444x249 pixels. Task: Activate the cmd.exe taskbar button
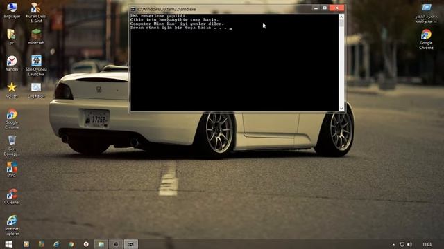click(131, 244)
